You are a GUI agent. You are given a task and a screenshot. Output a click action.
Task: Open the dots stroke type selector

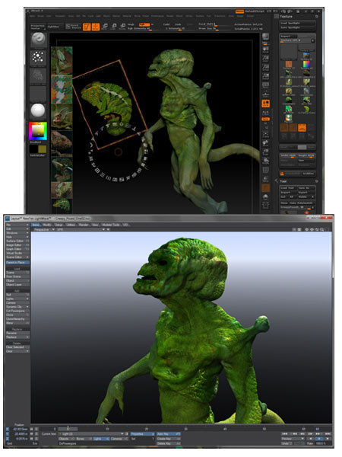coord(38,57)
